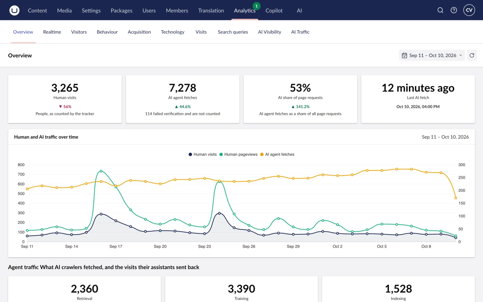483x302 pixels.
Task: Toggle the Human visits legend series
Action: (x=203, y=154)
